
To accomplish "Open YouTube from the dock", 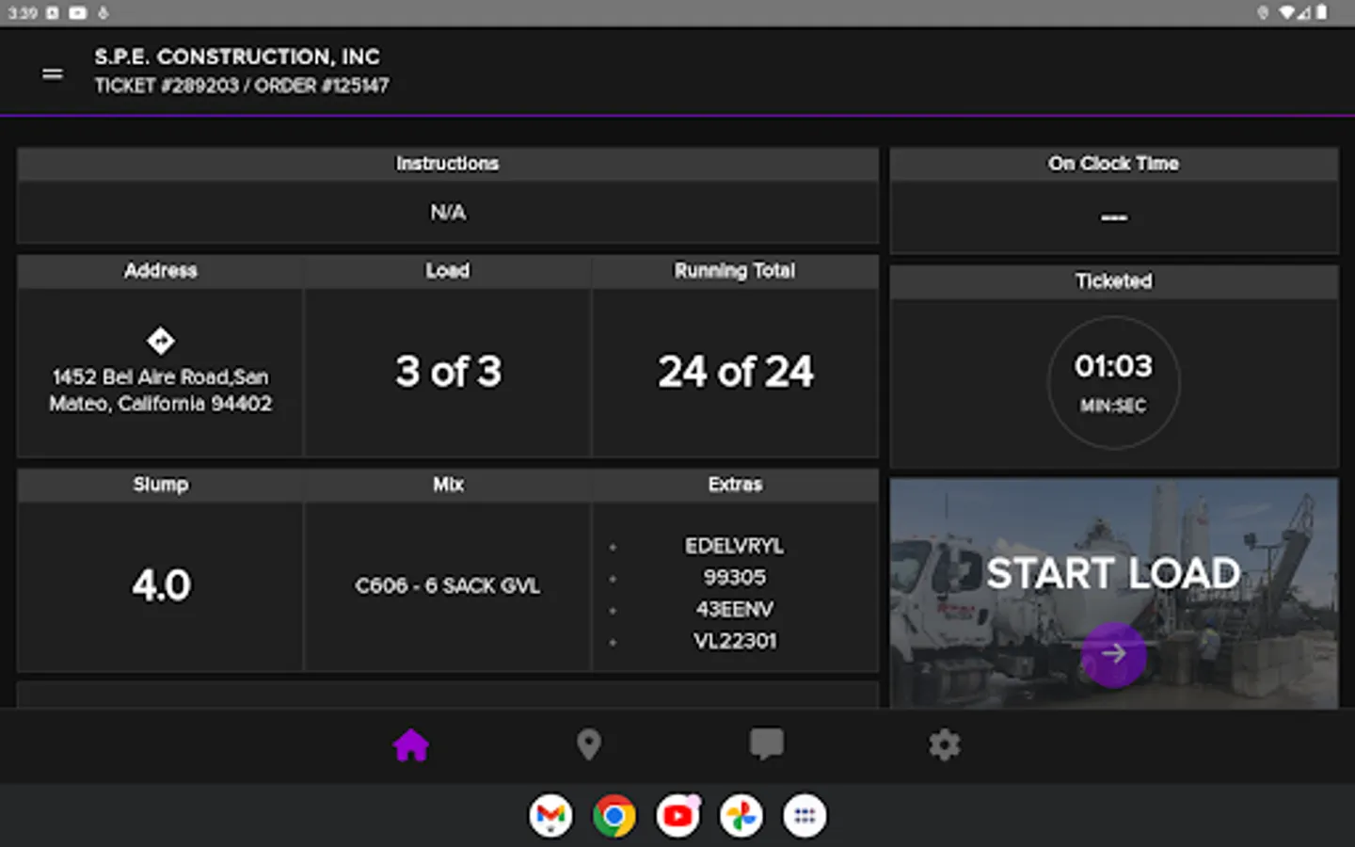I will pos(678,816).
